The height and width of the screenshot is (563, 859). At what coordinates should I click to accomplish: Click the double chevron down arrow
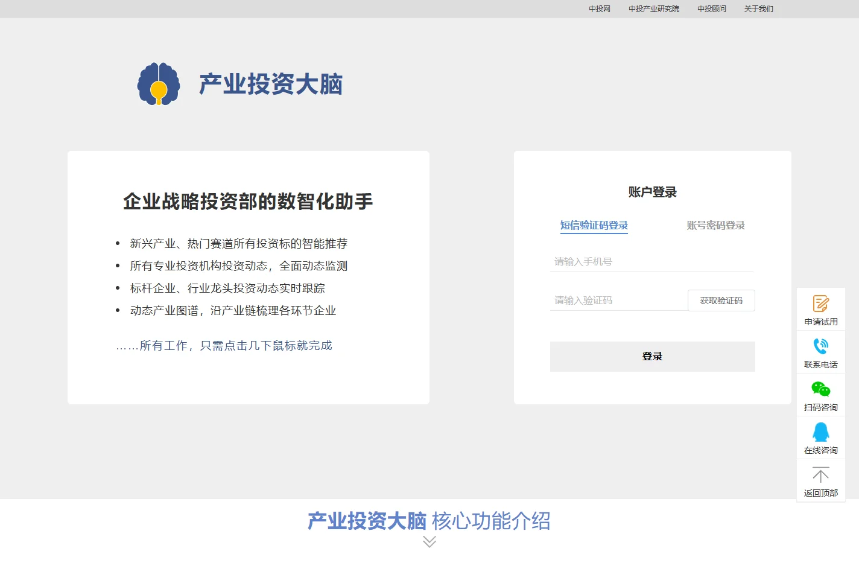click(x=429, y=542)
